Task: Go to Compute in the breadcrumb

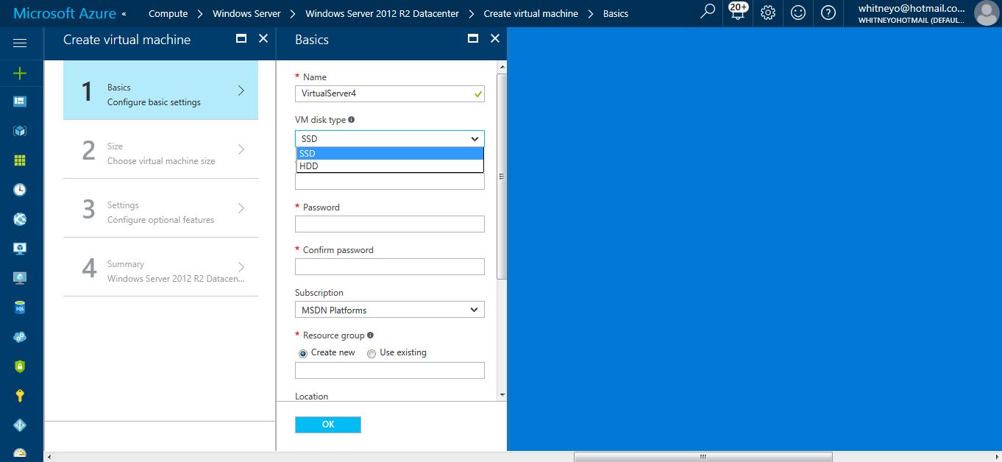Action: tap(168, 13)
